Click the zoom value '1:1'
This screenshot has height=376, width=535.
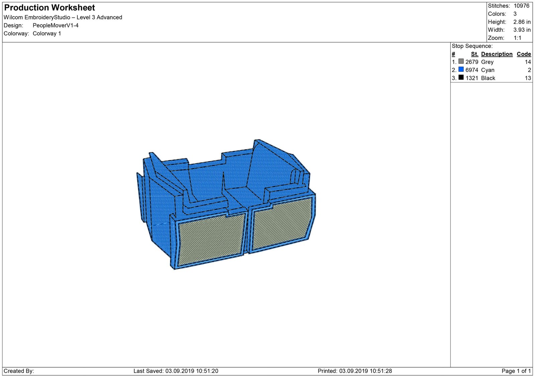point(518,38)
